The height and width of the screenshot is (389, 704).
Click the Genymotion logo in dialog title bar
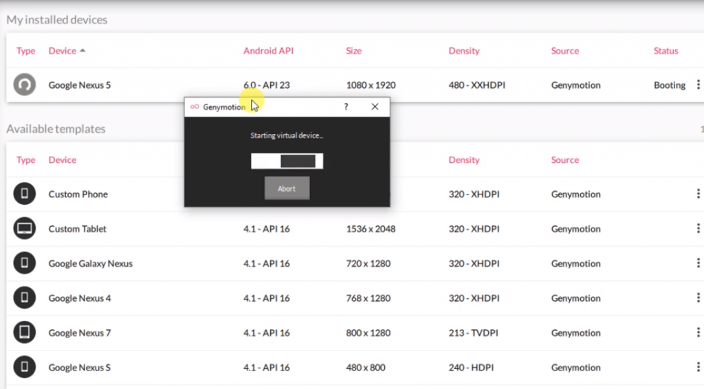point(195,107)
